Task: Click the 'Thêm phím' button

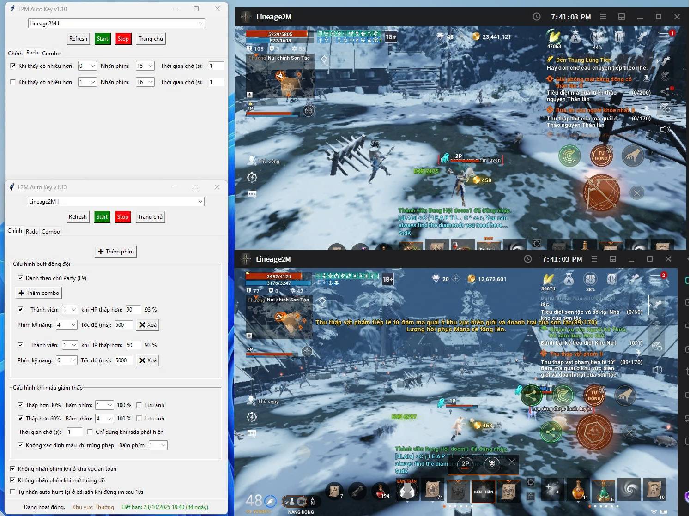Action: (115, 252)
